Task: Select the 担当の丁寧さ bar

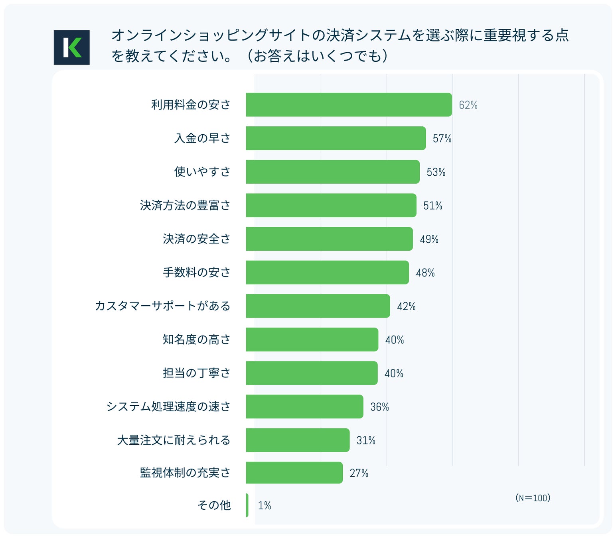Action: point(312,373)
